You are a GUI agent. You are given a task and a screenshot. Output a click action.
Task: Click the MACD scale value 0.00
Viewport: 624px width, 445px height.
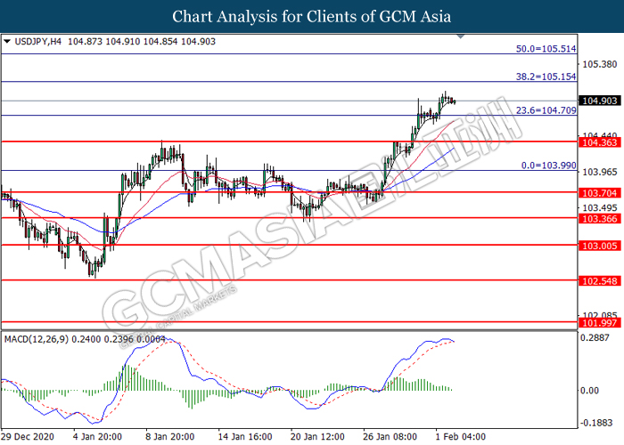[589, 391]
